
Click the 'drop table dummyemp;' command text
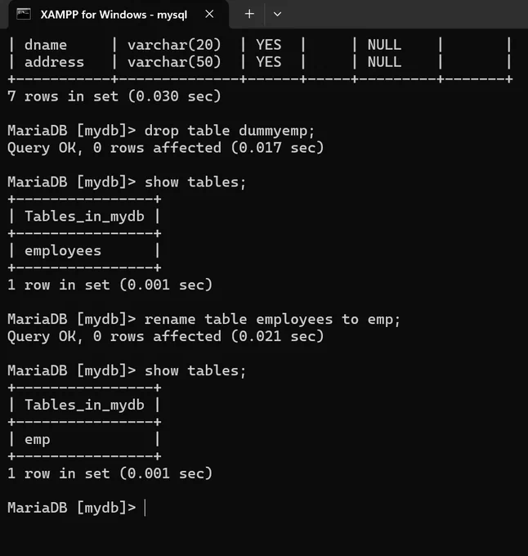(230, 131)
